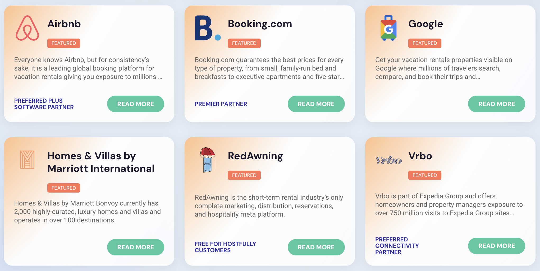Viewport: 540px width, 271px height.
Task: Click the PREMIER PARTNER label
Action: point(221,104)
